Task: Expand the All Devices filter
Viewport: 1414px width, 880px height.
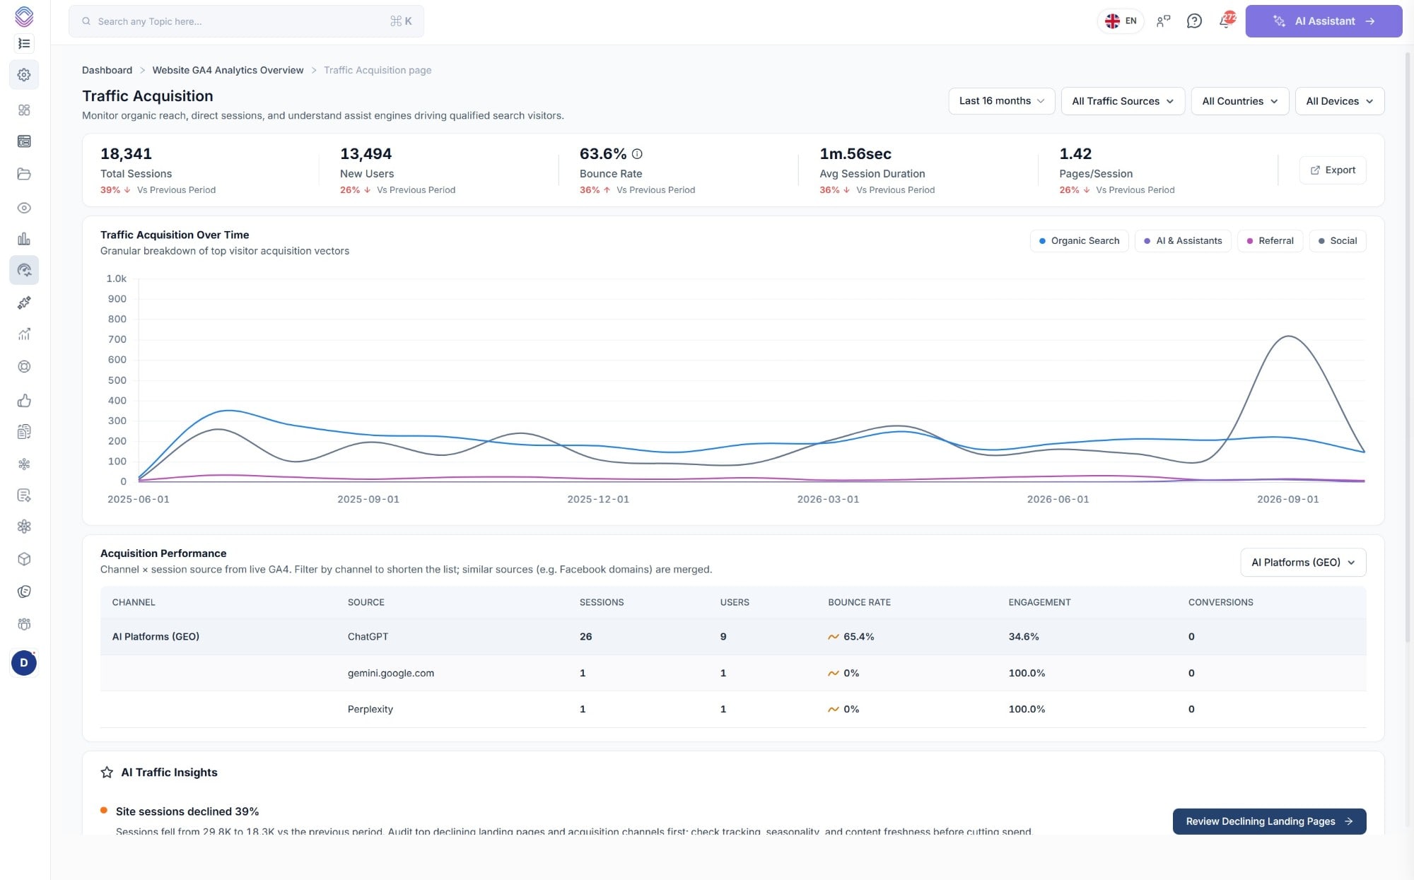Action: 1340,101
